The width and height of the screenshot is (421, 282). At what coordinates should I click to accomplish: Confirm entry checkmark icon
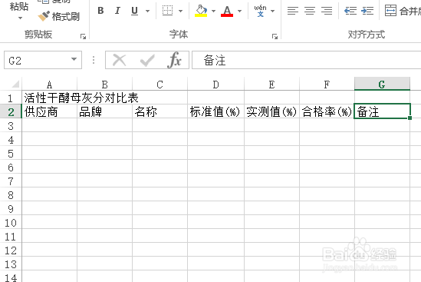[147, 60]
